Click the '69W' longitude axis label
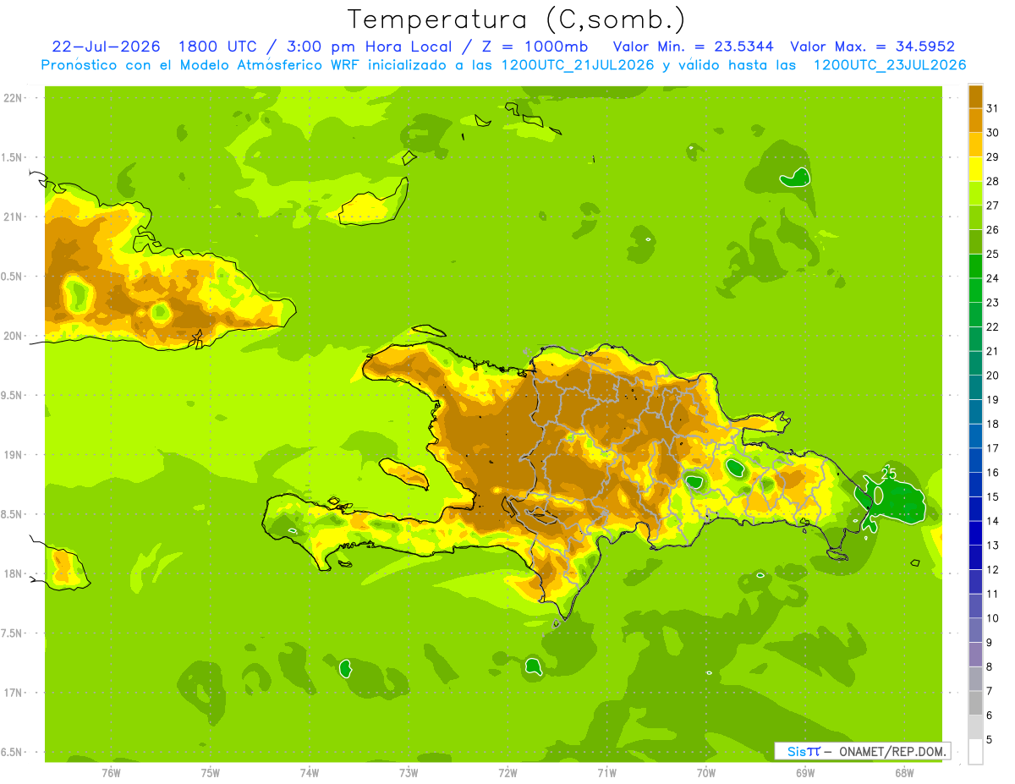The width and height of the screenshot is (1015, 784). click(x=805, y=773)
